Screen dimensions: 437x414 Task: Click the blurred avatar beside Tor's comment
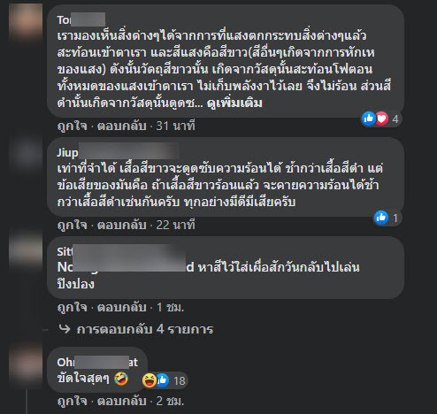point(26,22)
